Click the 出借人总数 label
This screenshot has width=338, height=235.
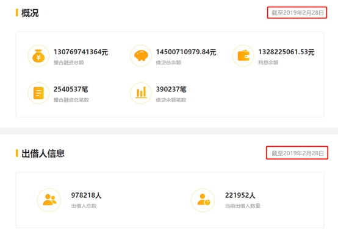point(84,206)
